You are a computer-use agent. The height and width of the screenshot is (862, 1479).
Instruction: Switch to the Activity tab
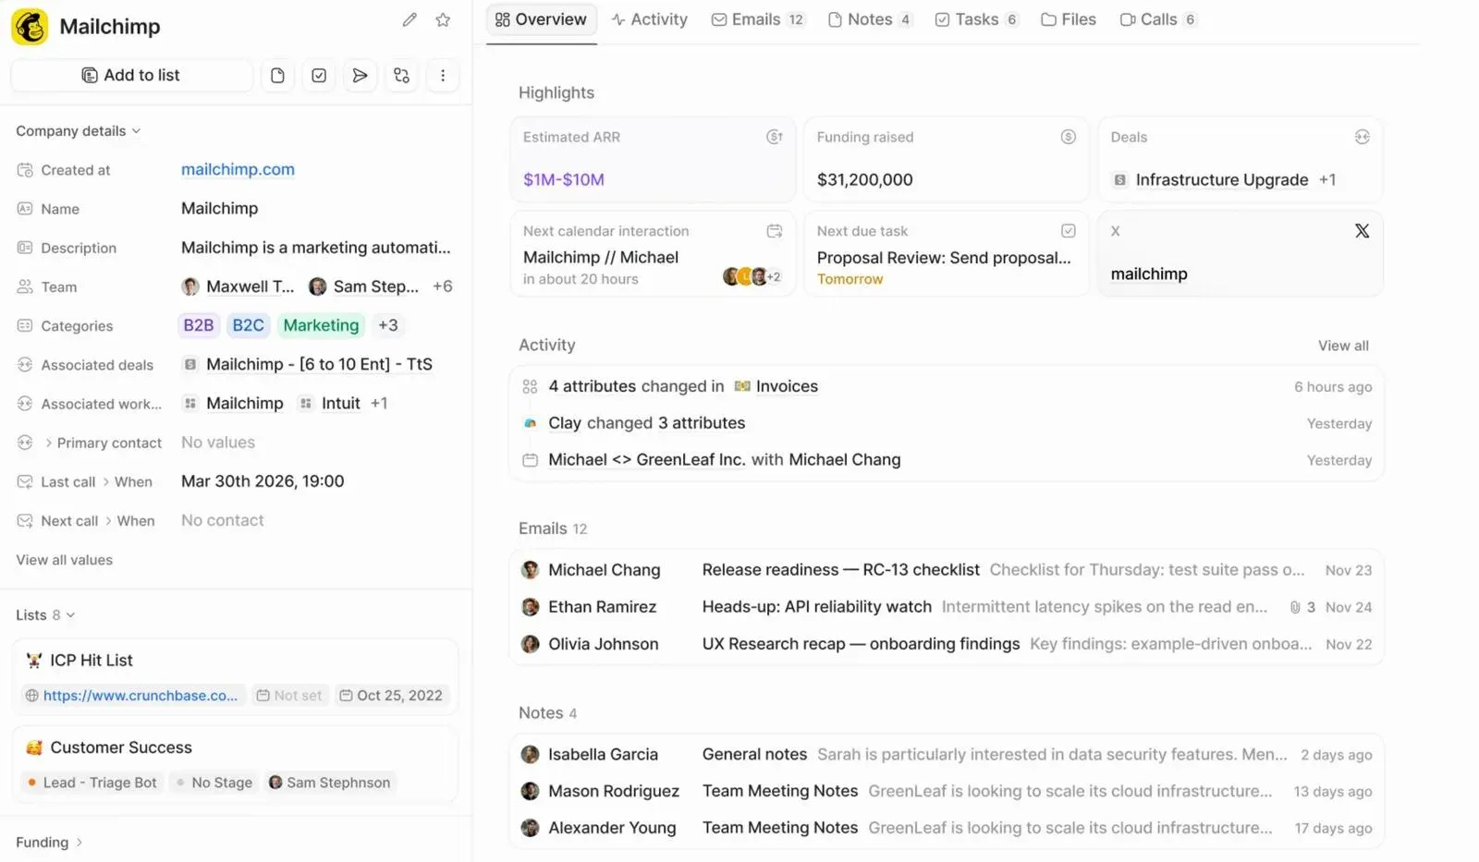(x=649, y=19)
